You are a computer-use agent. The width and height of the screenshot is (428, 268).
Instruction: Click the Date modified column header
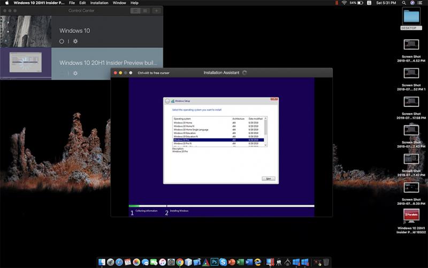[255, 119]
